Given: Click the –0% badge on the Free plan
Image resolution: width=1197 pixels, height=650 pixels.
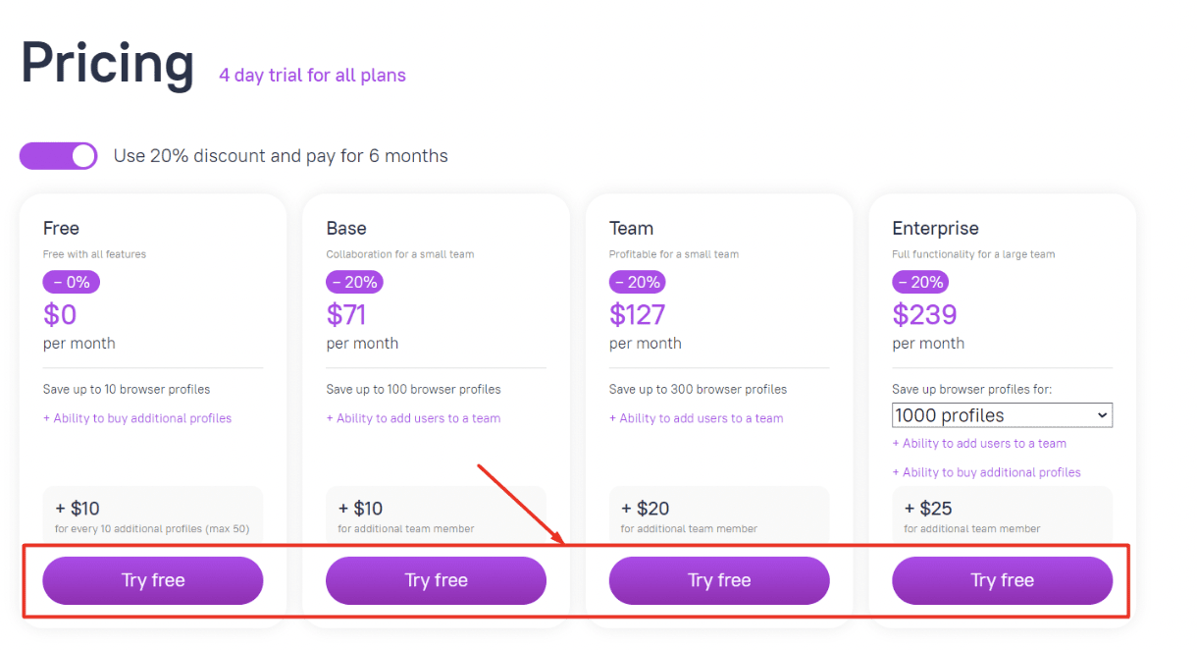Looking at the screenshot, I should click(x=71, y=282).
